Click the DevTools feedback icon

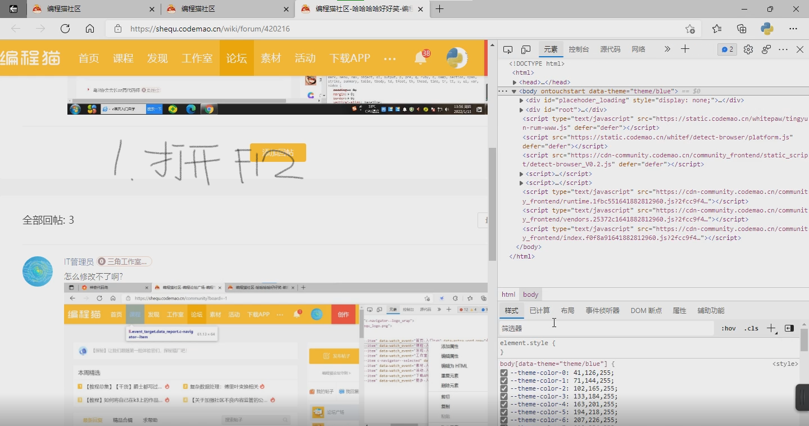[766, 49]
